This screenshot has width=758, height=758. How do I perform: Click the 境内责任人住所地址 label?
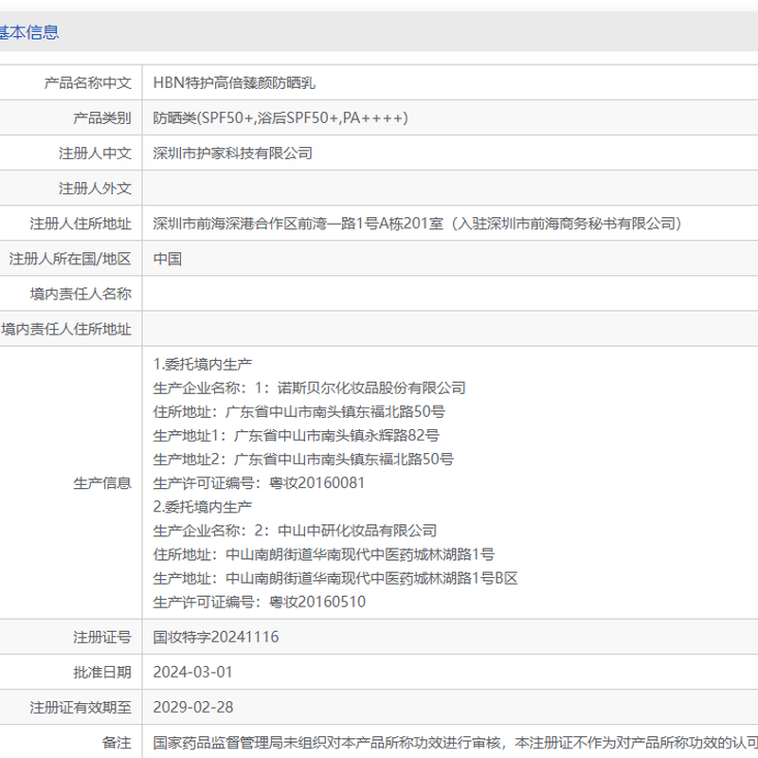[x=65, y=329]
